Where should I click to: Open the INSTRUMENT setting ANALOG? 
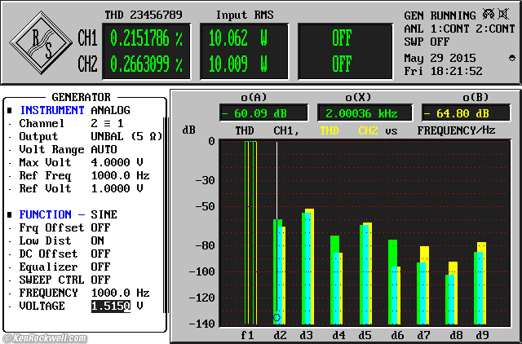[111, 110]
